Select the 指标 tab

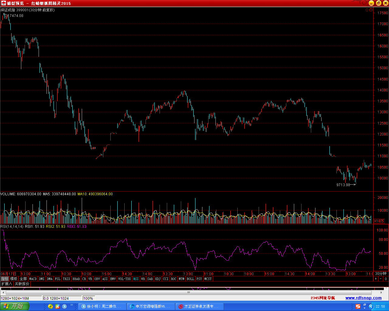5,279
